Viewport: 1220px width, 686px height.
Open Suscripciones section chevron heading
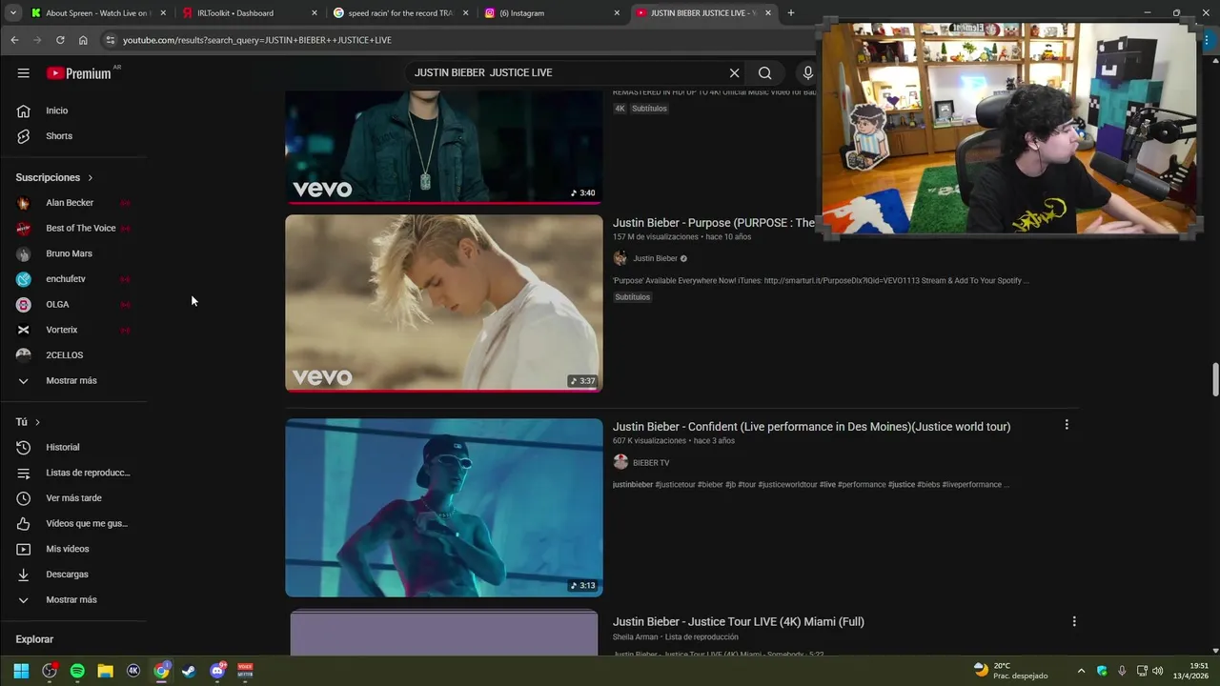[54, 177]
